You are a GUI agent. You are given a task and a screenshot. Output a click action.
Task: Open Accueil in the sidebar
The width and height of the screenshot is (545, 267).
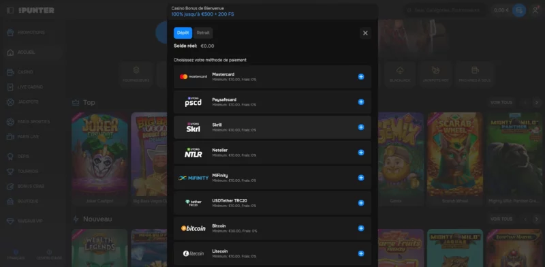[x=33, y=52]
